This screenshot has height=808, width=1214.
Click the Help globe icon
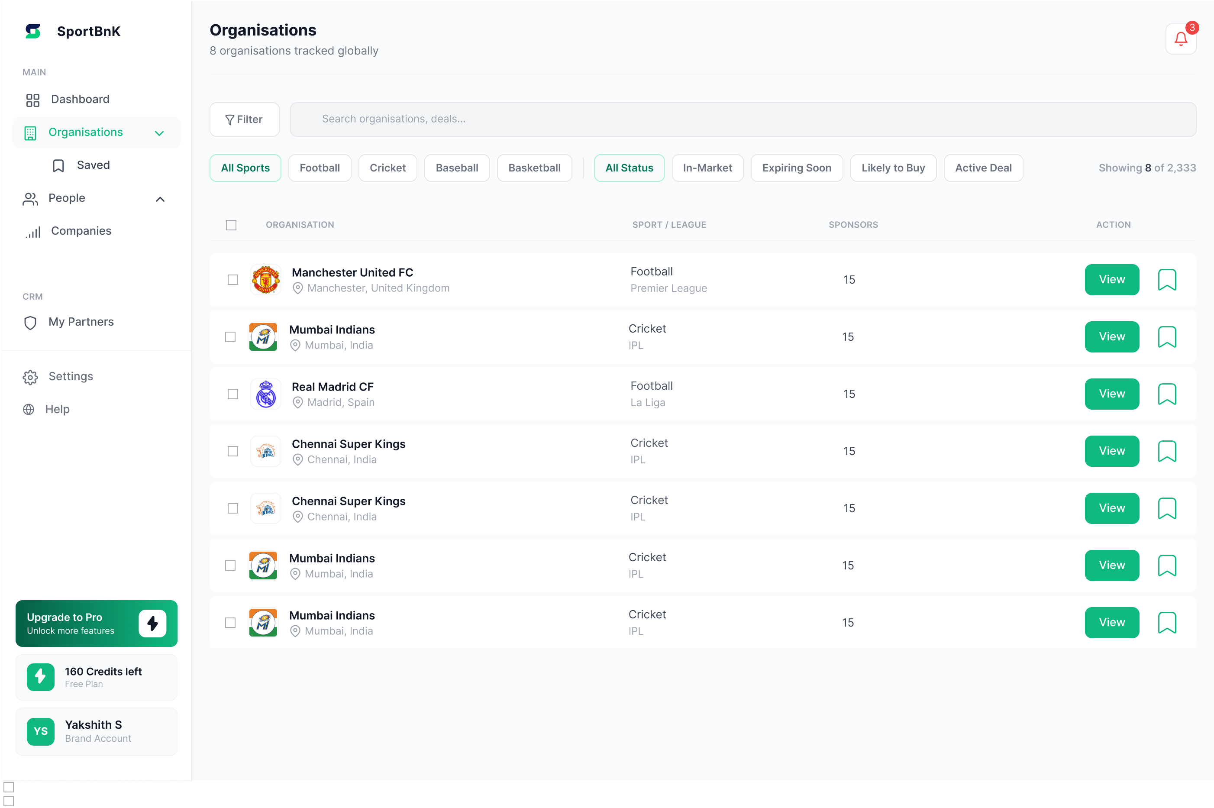(29, 409)
